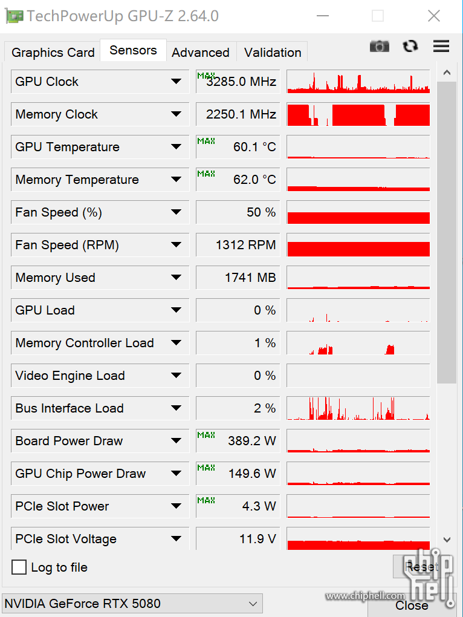Click the screenshot camera icon
The height and width of the screenshot is (617, 463).
click(x=379, y=47)
